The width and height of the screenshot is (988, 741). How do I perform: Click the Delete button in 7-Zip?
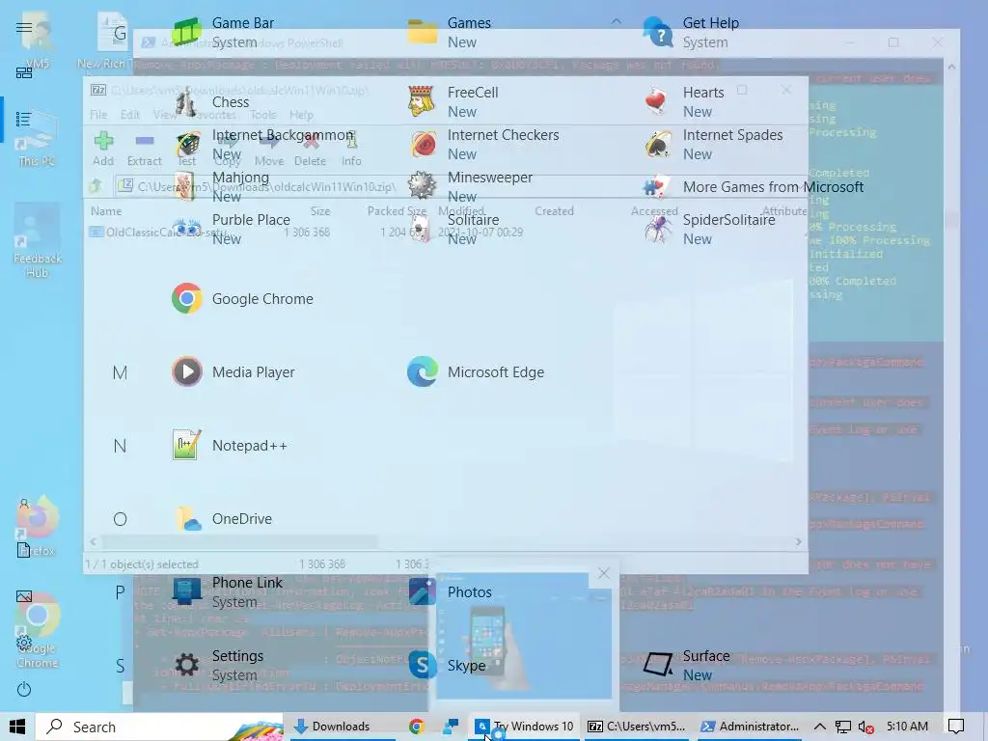pos(310,149)
